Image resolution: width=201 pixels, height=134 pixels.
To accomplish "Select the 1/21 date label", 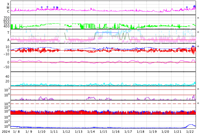I will pyautogui.click(x=178, y=132).
